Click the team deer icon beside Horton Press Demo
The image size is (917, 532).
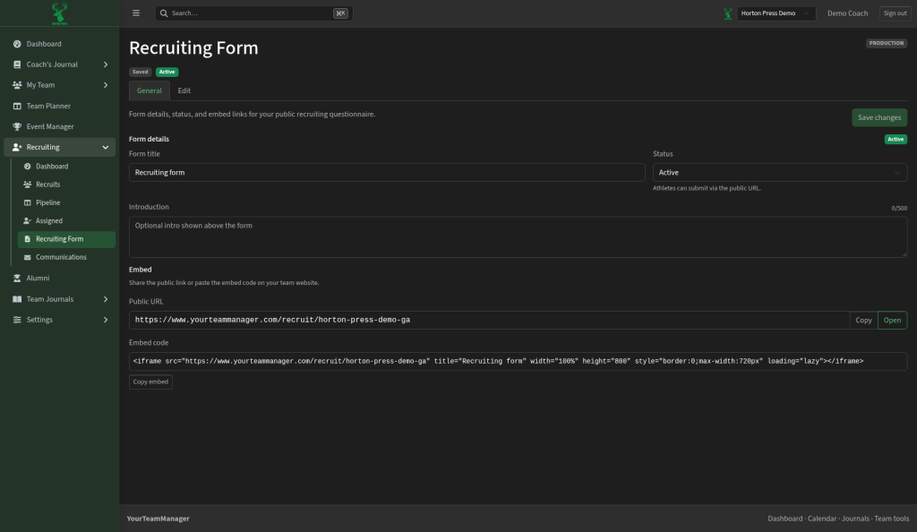pos(727,13)
